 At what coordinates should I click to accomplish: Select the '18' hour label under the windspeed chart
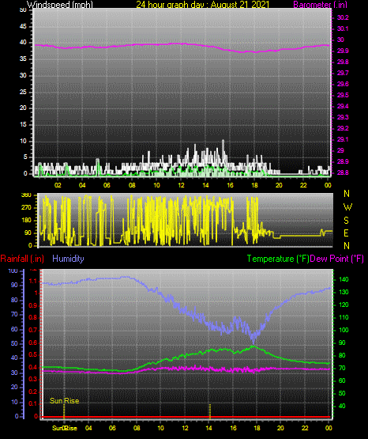coord(254,185)
